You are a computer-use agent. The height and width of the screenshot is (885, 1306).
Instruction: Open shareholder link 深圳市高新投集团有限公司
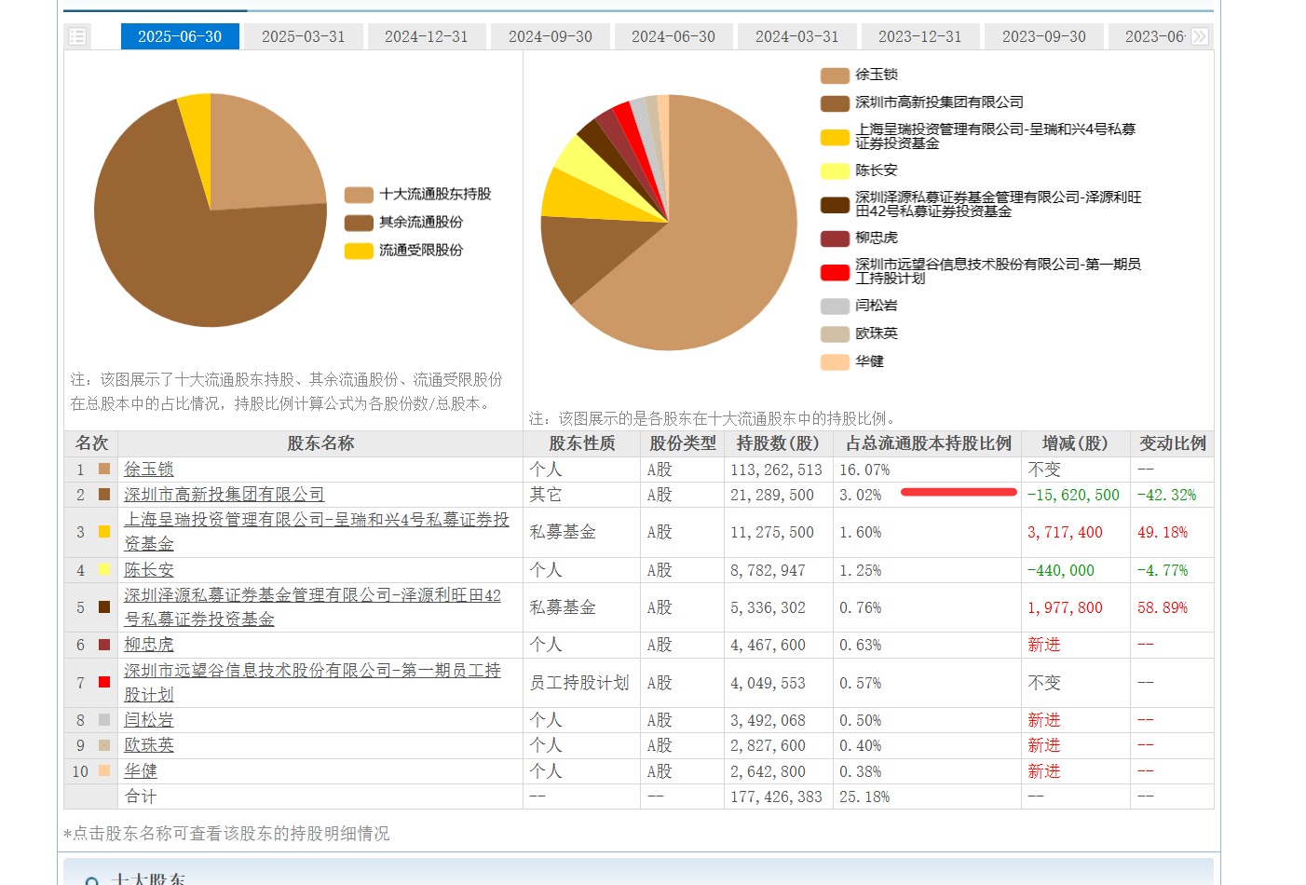(x=224, y=495)
